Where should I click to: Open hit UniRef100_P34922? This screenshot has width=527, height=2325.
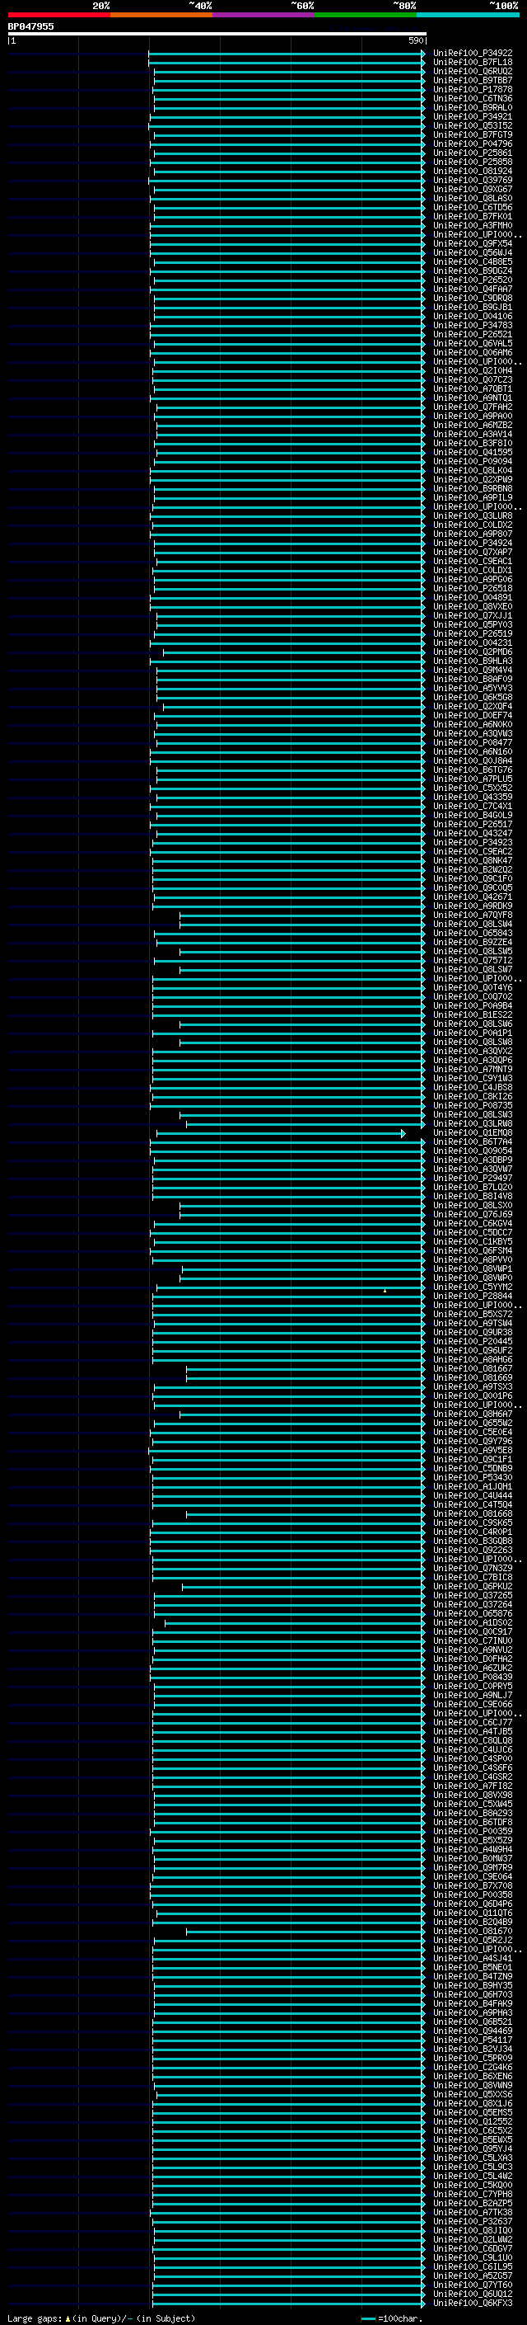(472, 54)
